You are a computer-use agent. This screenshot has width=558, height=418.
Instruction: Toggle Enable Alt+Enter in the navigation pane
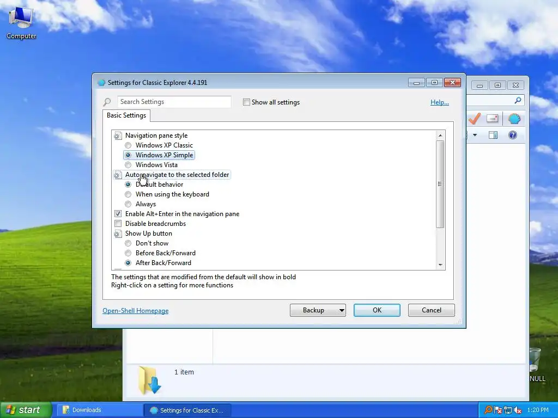[118, 214]
